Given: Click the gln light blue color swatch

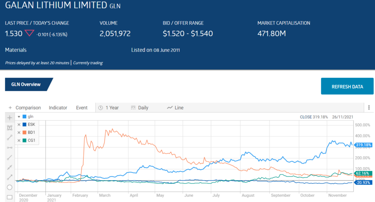Looking at the screenshot, I should tap(24, 116).
